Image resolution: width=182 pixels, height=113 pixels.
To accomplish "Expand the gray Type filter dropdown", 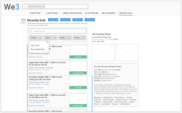I will [x=50, y=38].
